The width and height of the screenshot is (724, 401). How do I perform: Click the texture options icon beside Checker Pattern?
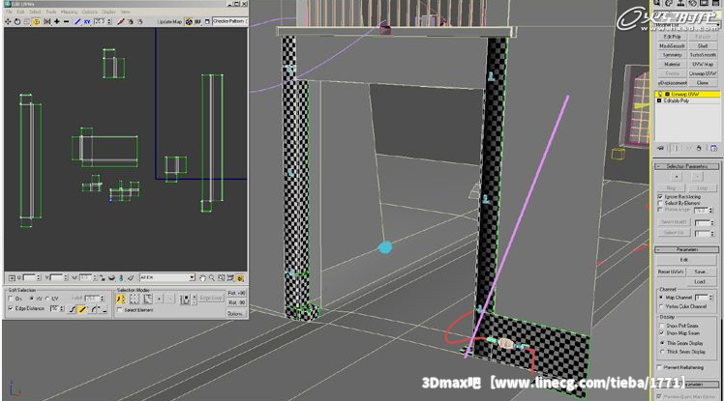click(207, 21)
